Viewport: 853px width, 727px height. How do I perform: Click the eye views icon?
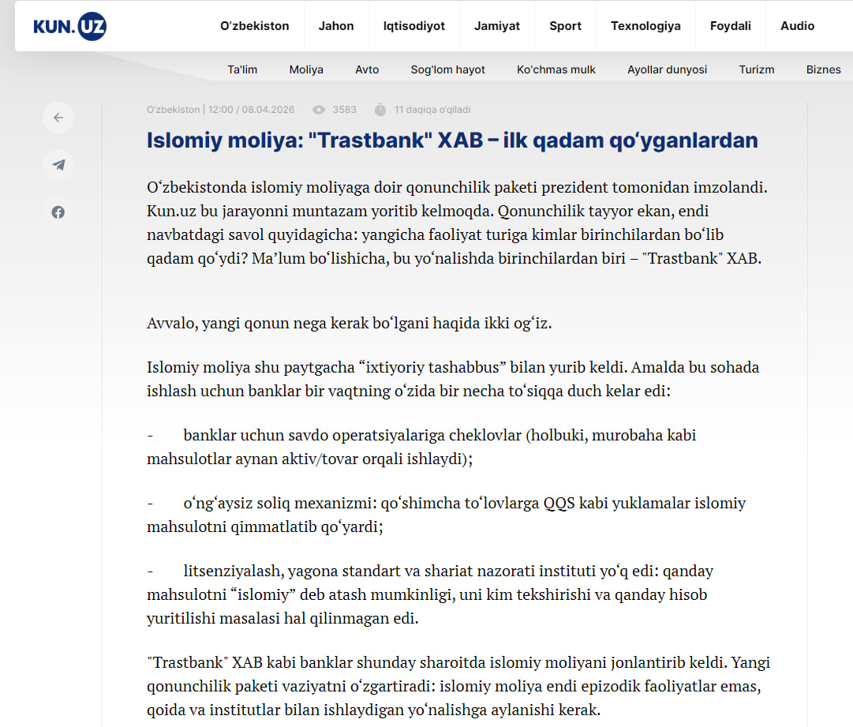[x=319, y=110]
